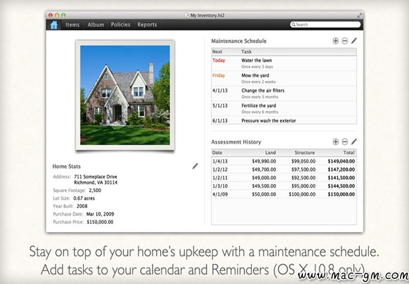Viewport: 409px width, 284px height.
Task: Click the 5/1/13 due date
Action: coord(220,106)
